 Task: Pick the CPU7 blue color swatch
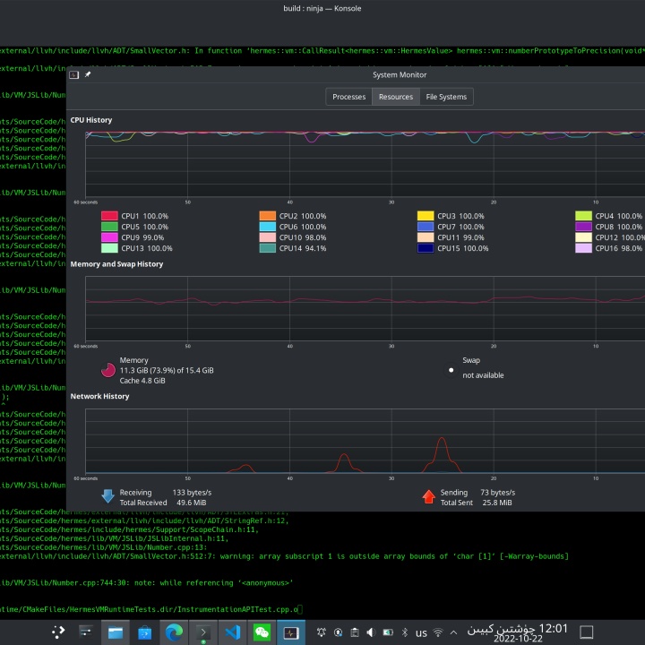coord(426,227)
